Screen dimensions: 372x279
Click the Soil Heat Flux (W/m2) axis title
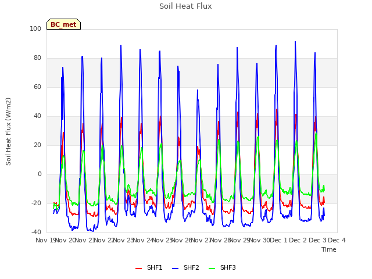point(8,131)
